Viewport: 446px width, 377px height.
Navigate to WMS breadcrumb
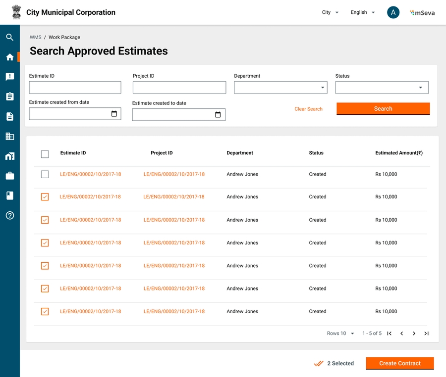click(x=35, y=37)
